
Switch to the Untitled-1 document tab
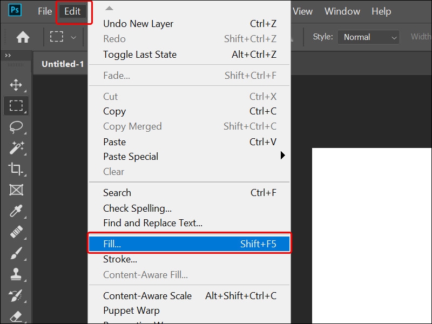63,64
